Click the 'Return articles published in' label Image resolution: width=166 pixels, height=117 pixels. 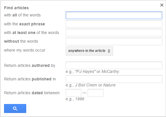30,79
